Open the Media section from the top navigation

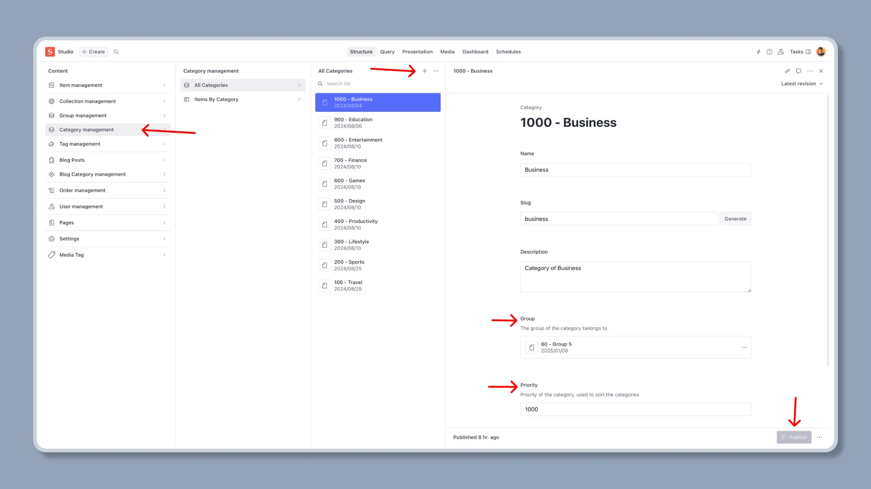447,52
